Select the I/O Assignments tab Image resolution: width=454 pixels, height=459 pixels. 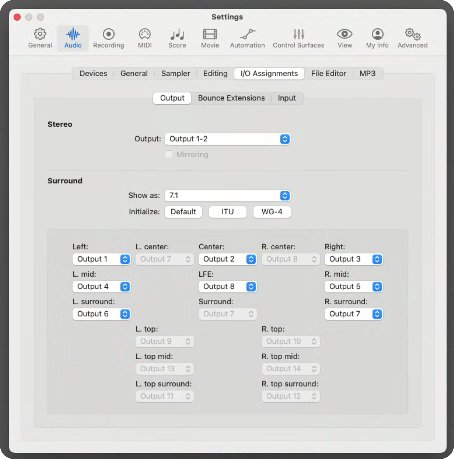pos(269,74)
